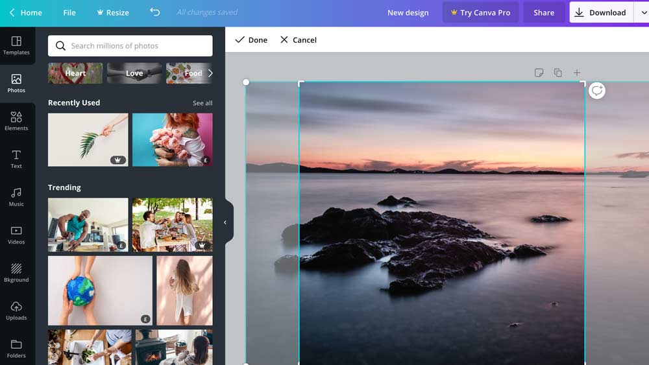Image resolution: width=649 pixels, height=365 pixels.
Task: Open the Templates sidebar panel
Action: pyautogui.click(x=16, y=45)
